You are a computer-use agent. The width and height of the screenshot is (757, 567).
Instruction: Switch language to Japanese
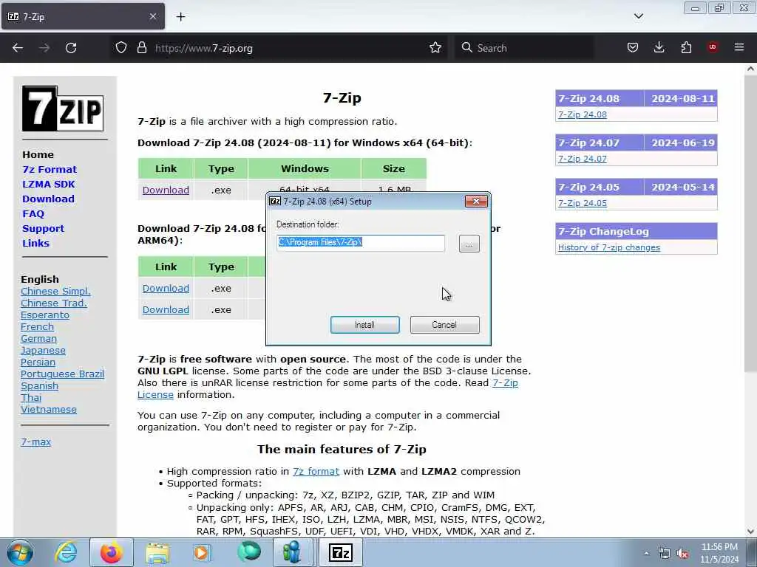43,351
